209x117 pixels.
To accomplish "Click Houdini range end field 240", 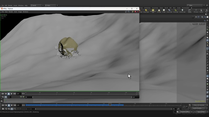I will click(173, 109).
